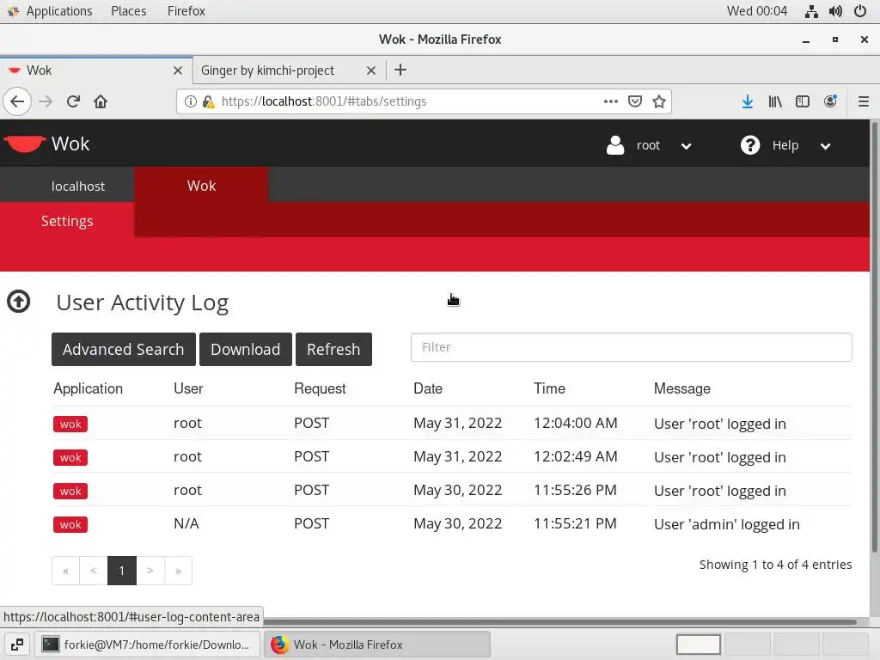The image size is (880, 660).
Task: Go to next page of log entries
Action: pyautogui.click(x=150, y=571)
